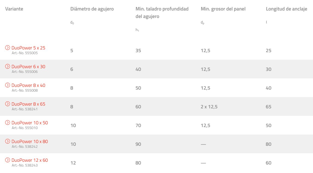Viewport: 313px width, 173px height.
Task: Click the arrow icon beside DuoPower 8 x 40
Action: pyautogui.click(x=8, y=85)
